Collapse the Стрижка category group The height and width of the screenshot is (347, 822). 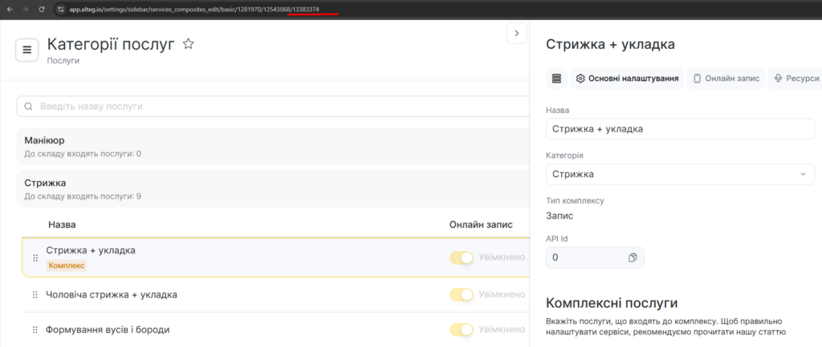click(273, 188)
